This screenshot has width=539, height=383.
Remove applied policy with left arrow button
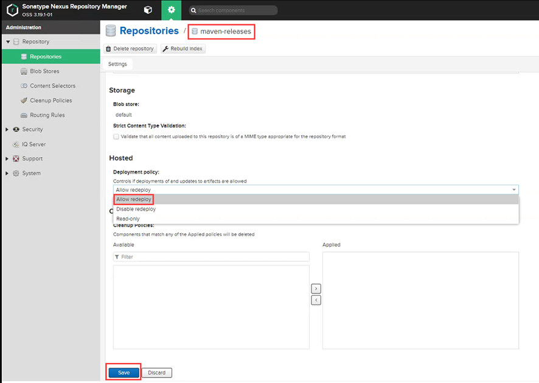coord(316,300)
